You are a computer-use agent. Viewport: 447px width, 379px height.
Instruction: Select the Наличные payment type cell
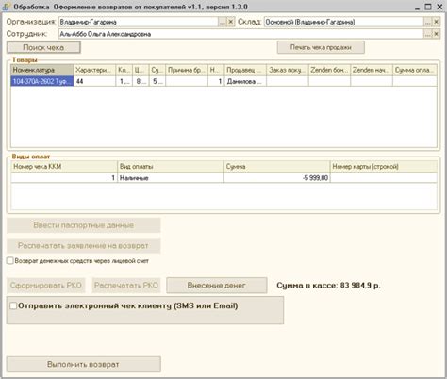(x=171, y=178)
